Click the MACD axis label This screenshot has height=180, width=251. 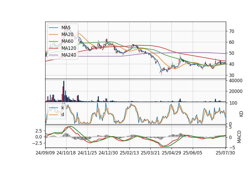239,137
